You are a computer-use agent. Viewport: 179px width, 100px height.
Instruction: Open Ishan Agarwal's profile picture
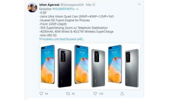coord(32,8)
